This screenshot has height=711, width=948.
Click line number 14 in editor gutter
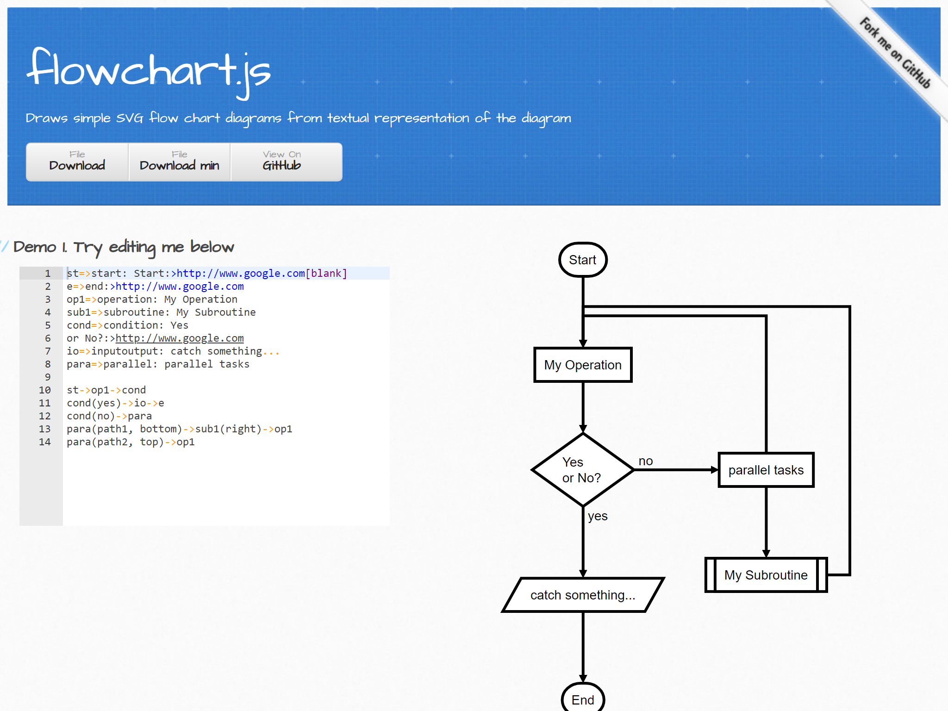[45, 442]
